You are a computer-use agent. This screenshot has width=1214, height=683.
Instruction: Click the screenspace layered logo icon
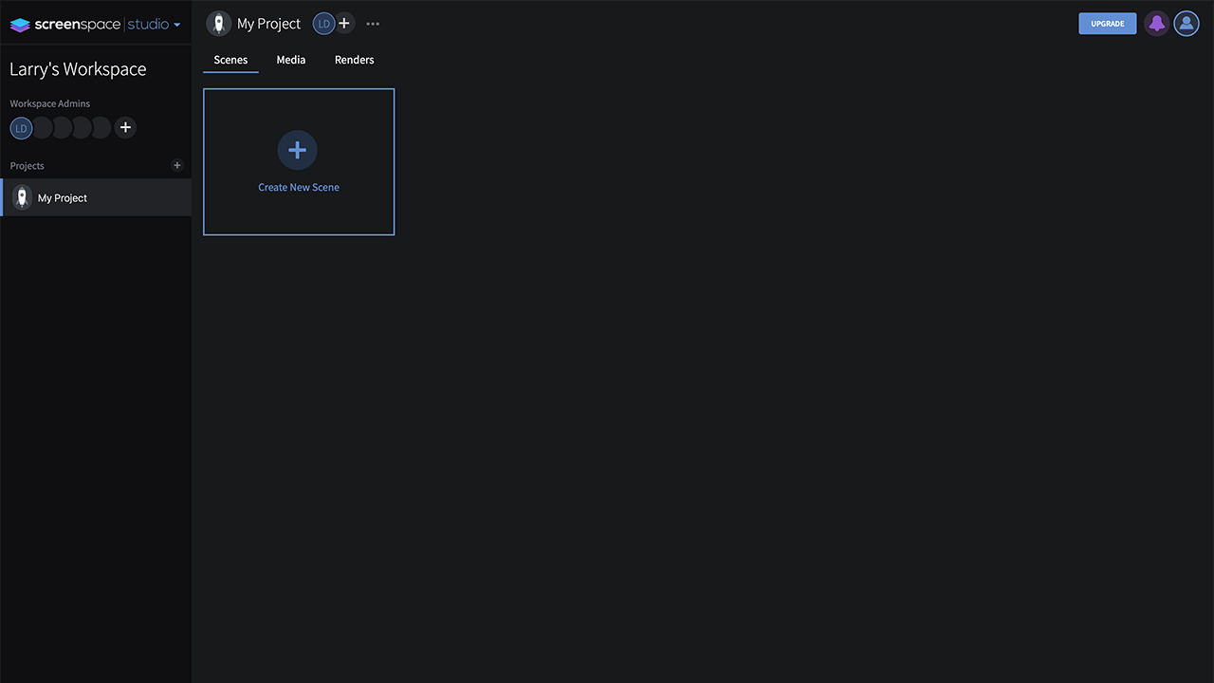point(20,25)
